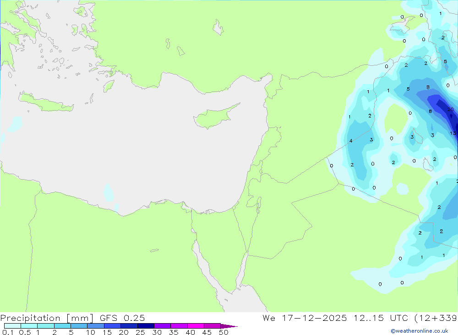
Task: Select the 2–5 mm legend color swatch
Action: (x=62, y=326)
